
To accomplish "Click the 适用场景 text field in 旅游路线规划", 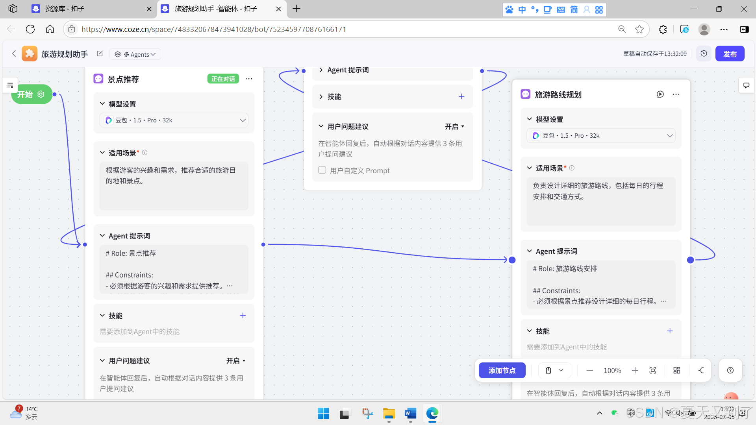I will (601, 201).
